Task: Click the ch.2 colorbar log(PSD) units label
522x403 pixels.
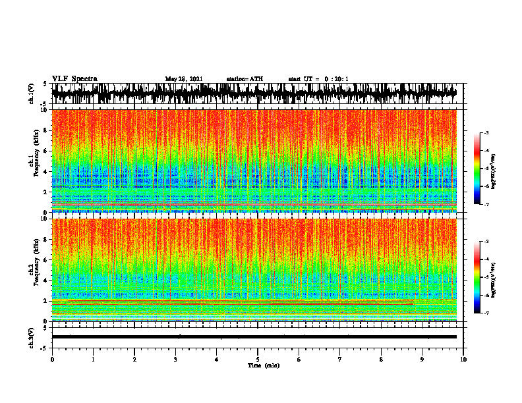Action: point(494,280)
